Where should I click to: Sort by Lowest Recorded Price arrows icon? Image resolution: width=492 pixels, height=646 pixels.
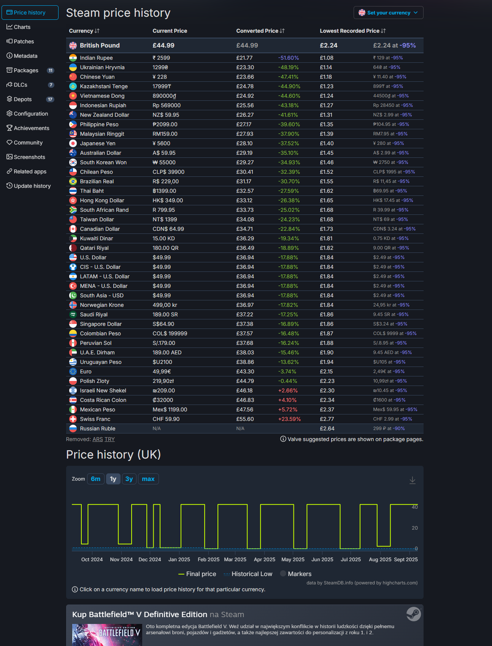coord(383,31)
